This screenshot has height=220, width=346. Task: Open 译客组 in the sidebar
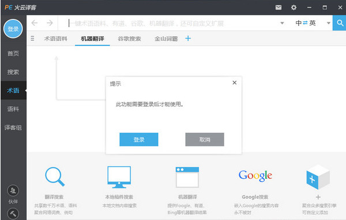point(13,128)
